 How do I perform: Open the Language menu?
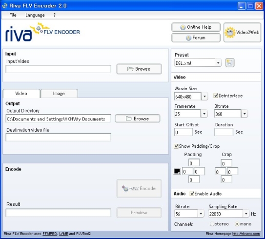[x=35, y=15]
